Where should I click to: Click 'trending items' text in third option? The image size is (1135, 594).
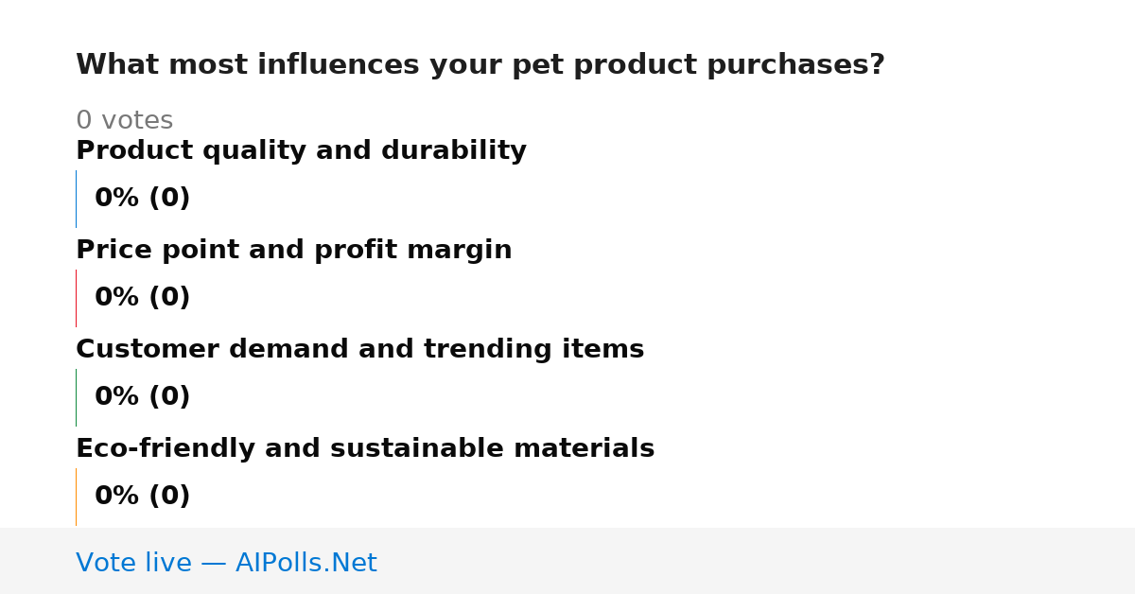coord(533,350)
